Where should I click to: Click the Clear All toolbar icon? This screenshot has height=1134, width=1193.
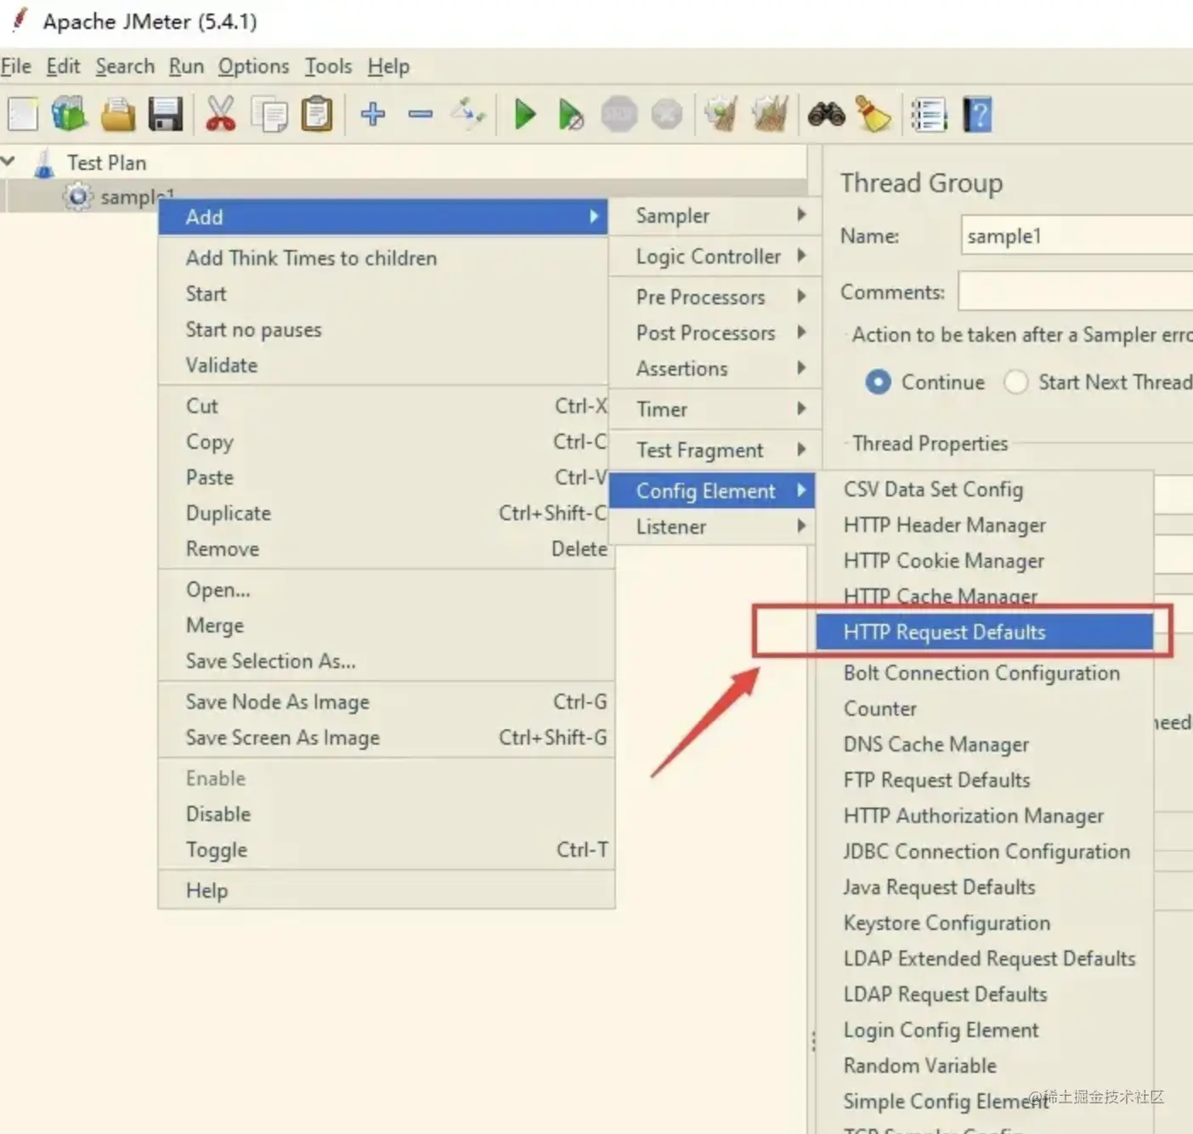[771, 114]
